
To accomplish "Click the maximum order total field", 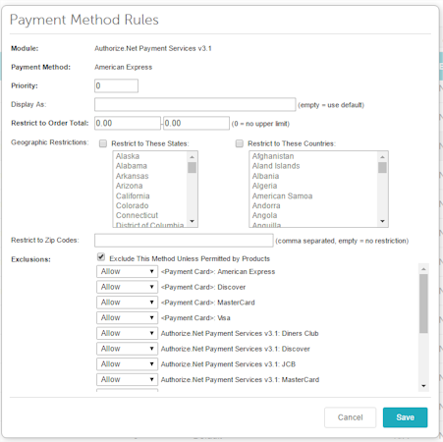I will 196,123.
